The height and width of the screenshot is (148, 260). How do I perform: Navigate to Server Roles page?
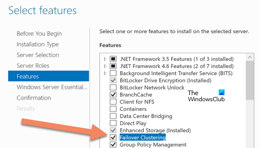pos(33,66)
